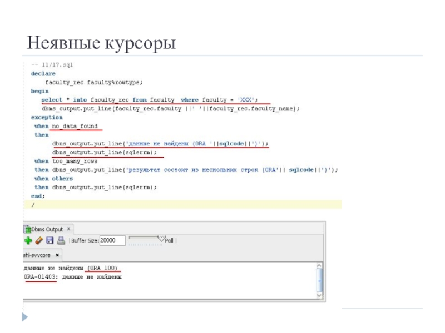Click the '-- 11/17.sql' comment line

[52, 65]
